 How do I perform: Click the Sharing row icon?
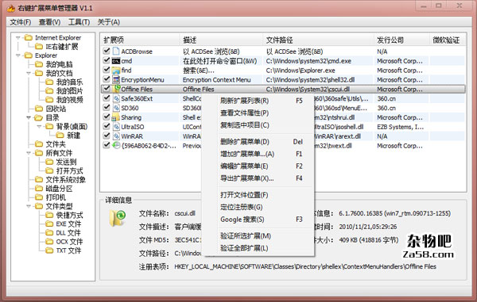point(116,117)
